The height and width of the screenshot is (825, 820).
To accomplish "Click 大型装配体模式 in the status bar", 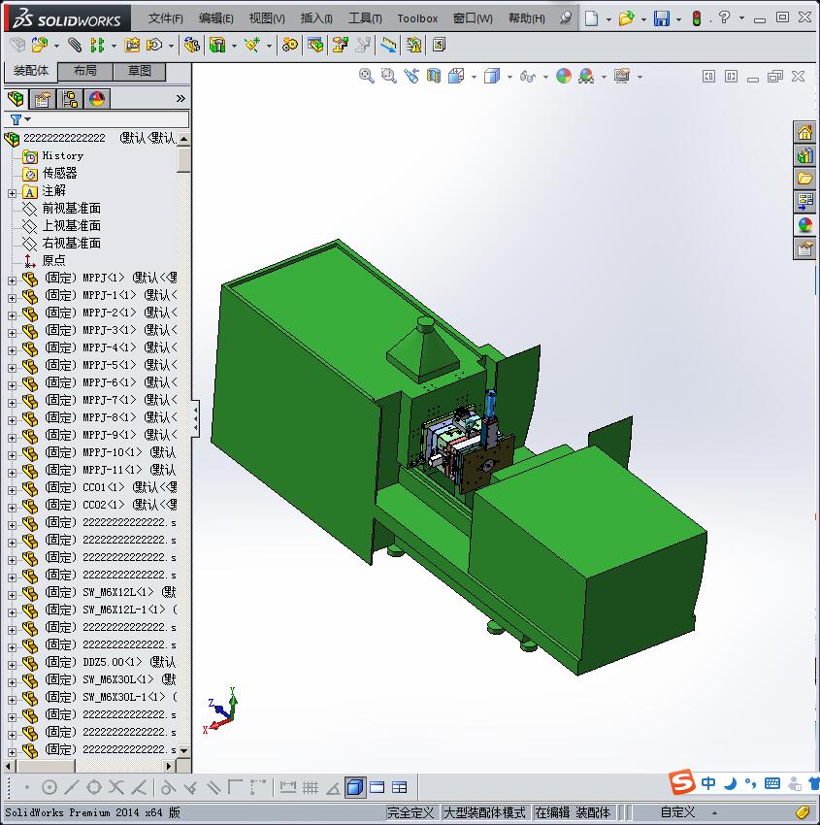I will (x=484, y=812).
